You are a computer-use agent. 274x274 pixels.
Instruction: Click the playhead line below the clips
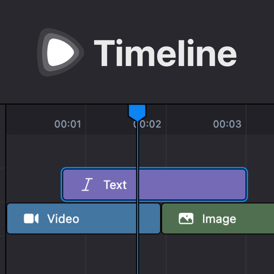[x=137, y=254]
